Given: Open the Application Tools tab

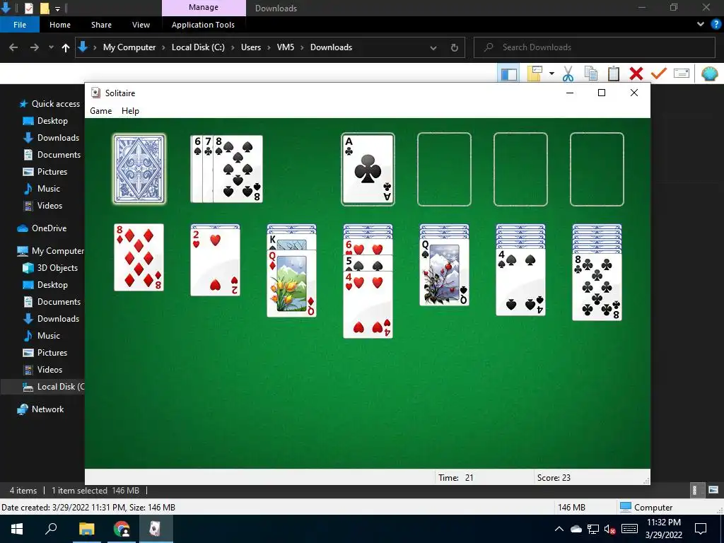Looking at the screenshot, I should pyautogui.click(x=203, y=25).
